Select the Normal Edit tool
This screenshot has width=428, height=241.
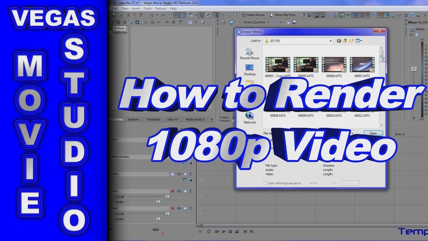(x=216, y=15)
